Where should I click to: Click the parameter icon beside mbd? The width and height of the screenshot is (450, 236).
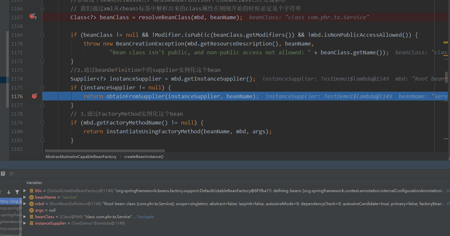tap(32, 204)
